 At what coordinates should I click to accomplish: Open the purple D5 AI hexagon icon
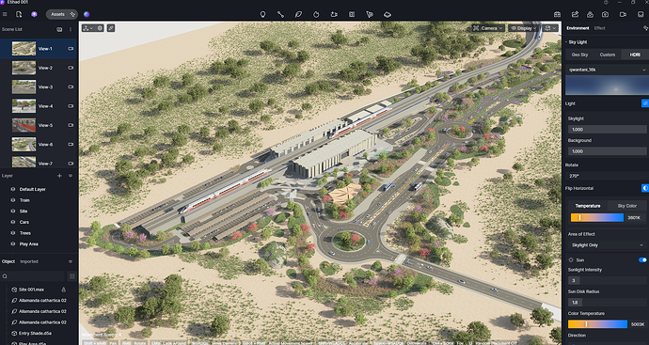[34, 14]
